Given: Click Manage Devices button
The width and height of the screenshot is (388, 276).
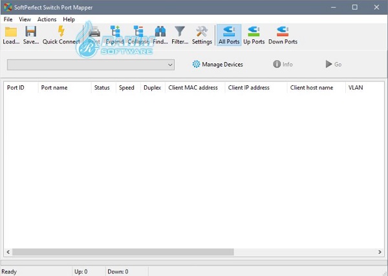Looking at the screenshot, I should [217, 64].
